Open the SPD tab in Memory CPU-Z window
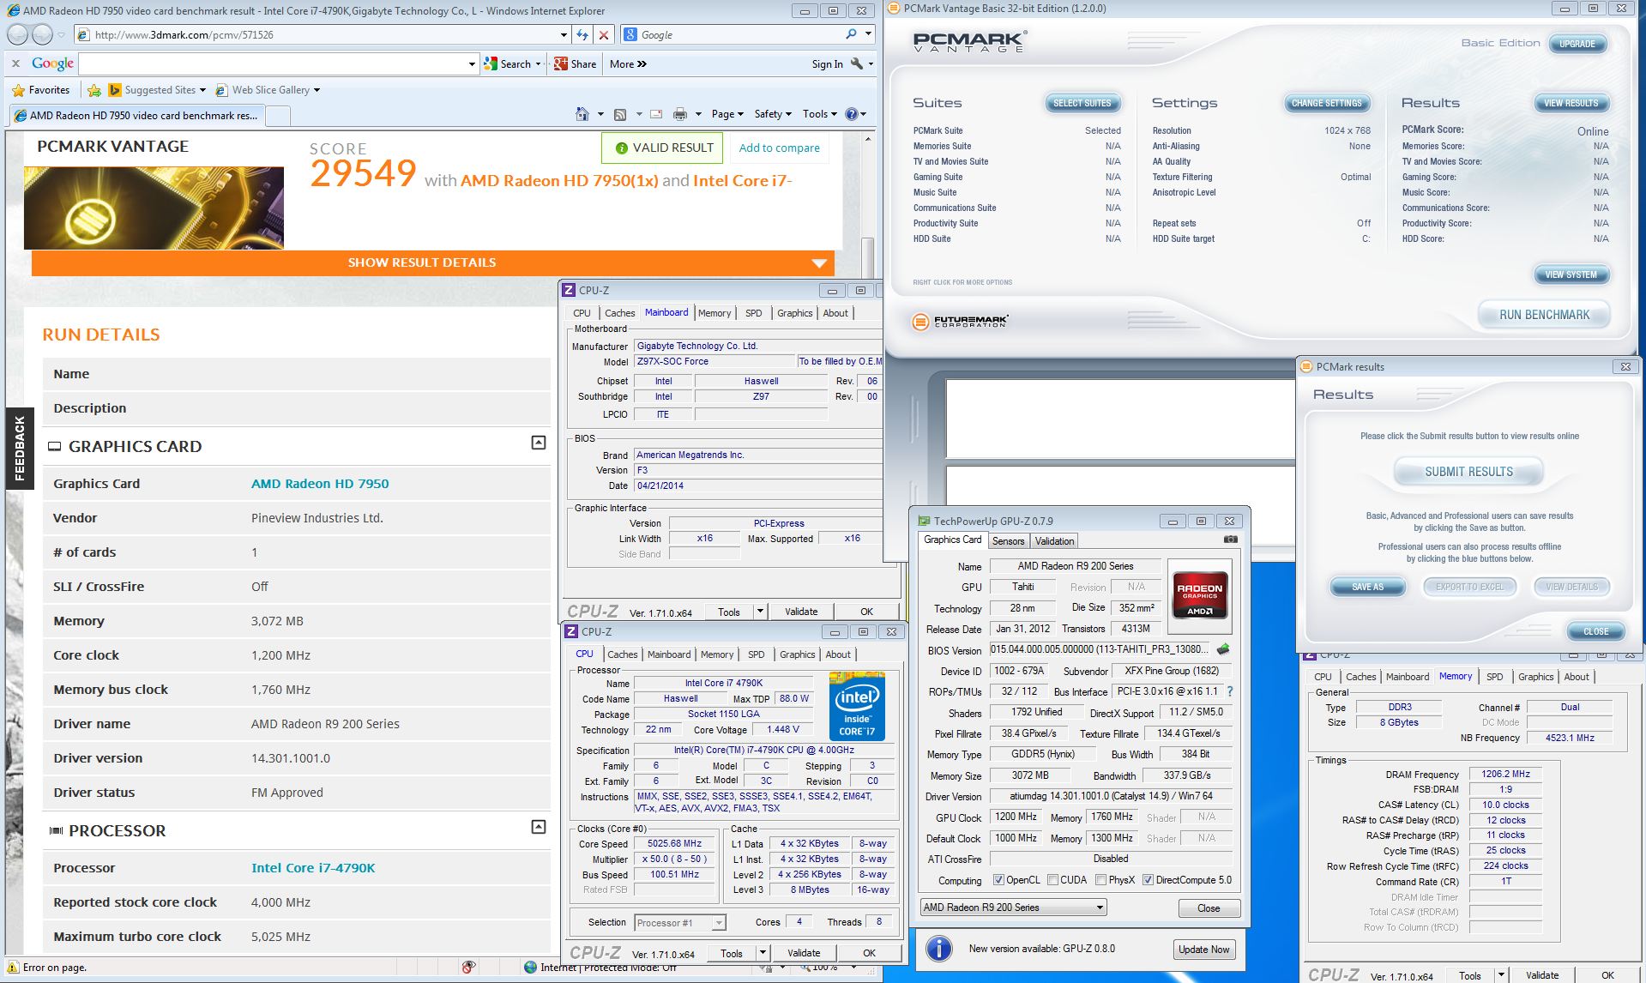 (1494, 677)
